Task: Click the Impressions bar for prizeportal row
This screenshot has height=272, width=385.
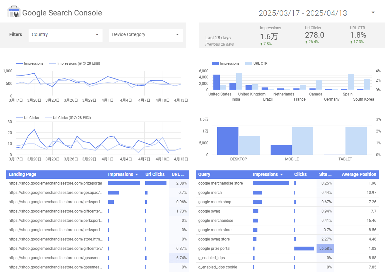Action: tap(124, 183)
